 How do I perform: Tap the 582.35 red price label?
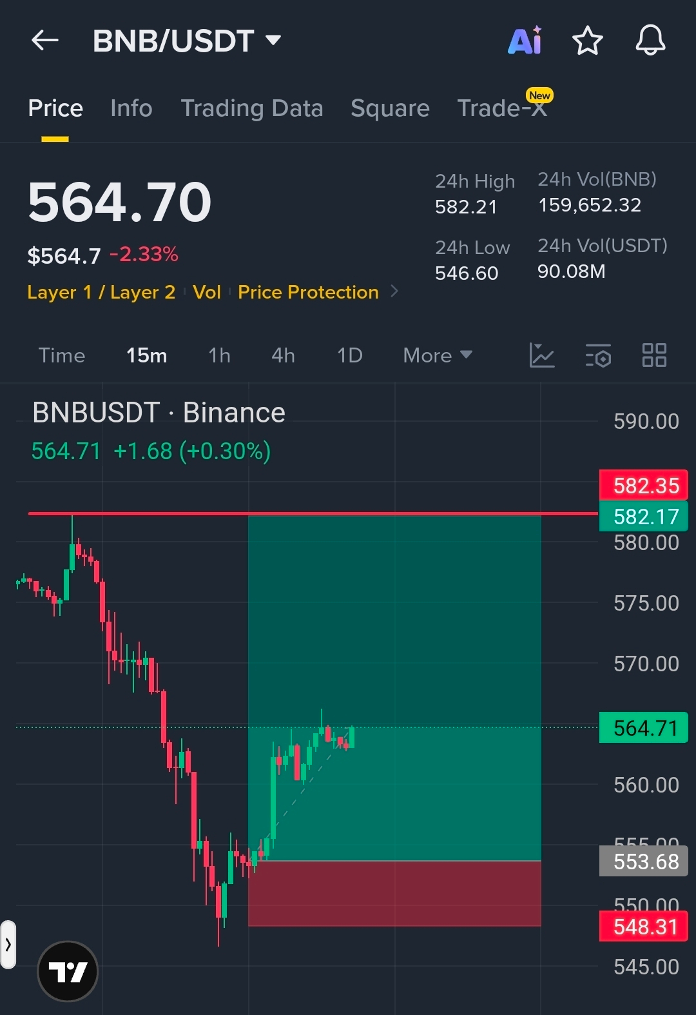644,485
